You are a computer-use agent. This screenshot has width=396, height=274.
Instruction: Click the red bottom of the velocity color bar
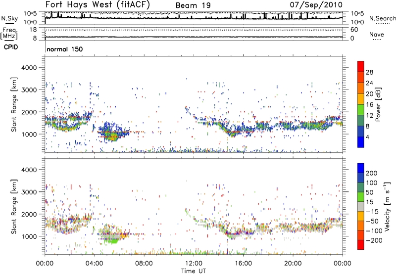[361, 245]
